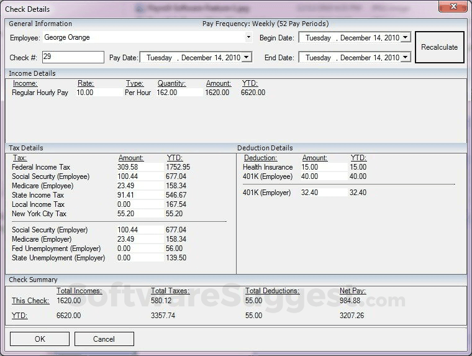Open the Employee dropdown list
Screen dimensions: 472x356
click(x=248, y=37)
